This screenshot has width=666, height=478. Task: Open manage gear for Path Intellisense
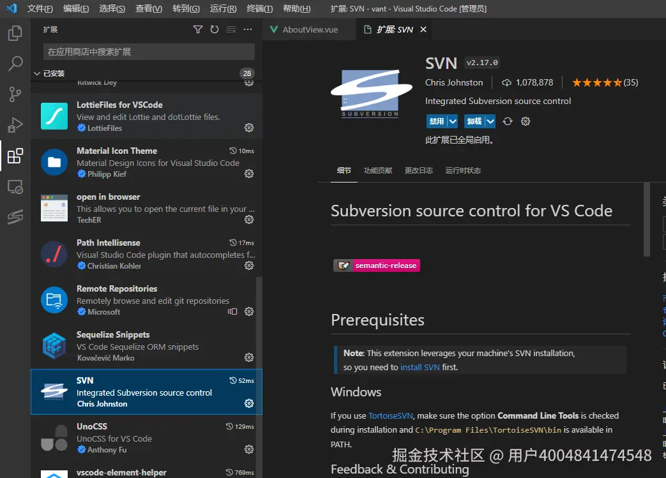coord(249,265)
